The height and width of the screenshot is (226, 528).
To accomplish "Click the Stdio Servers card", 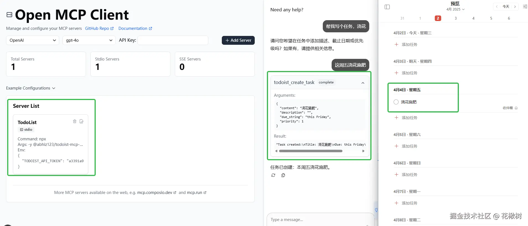I will coord(130,64).
